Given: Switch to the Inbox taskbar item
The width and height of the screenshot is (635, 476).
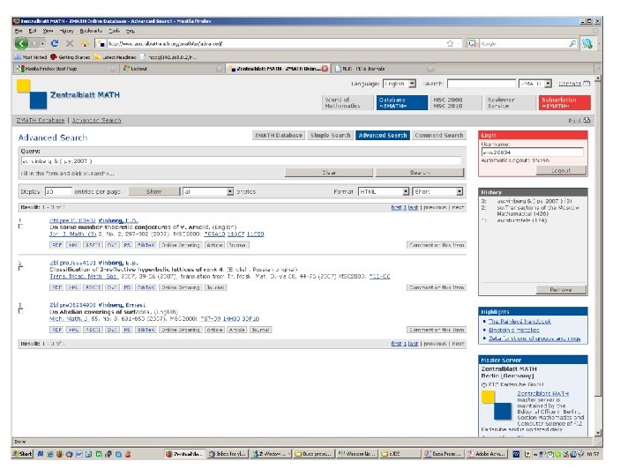Looking at the screenshot, I should click(x=227, y=454).
